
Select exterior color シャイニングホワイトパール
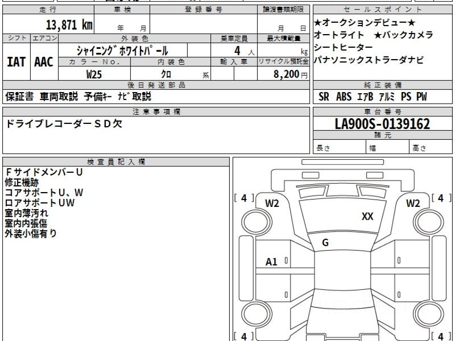click(x=122, y=50)
